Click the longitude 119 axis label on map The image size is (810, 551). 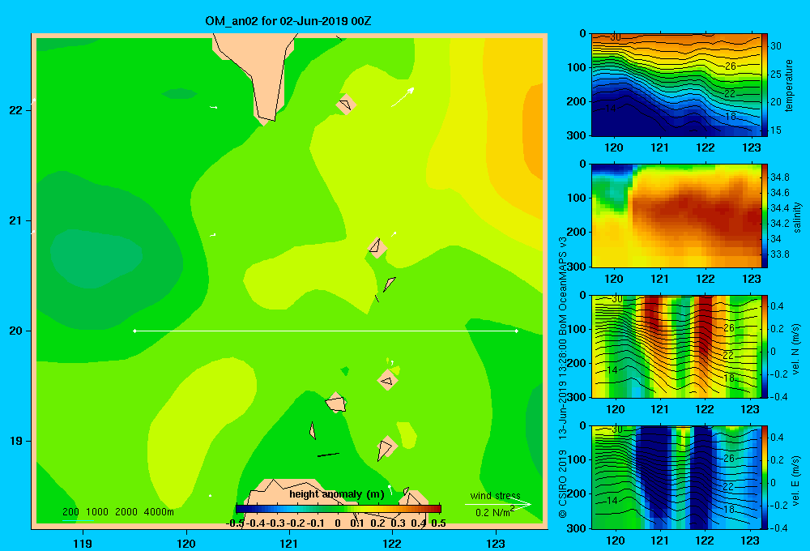click(83, 543)
